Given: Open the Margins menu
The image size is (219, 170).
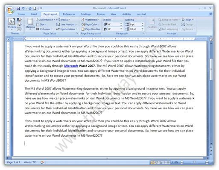Looking at the screenshot, I should (x=30, y=24).
